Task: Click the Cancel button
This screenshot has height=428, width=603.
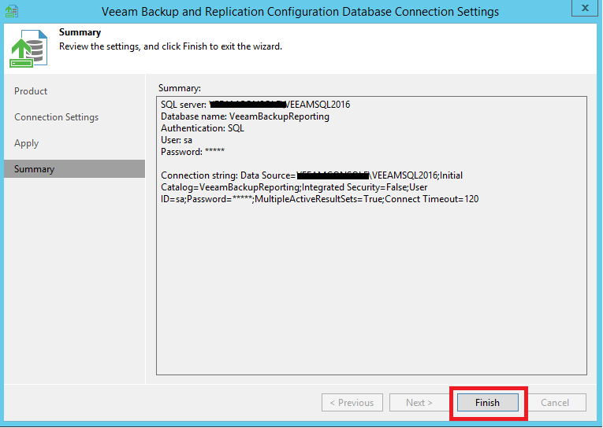Action: [554, 403]
